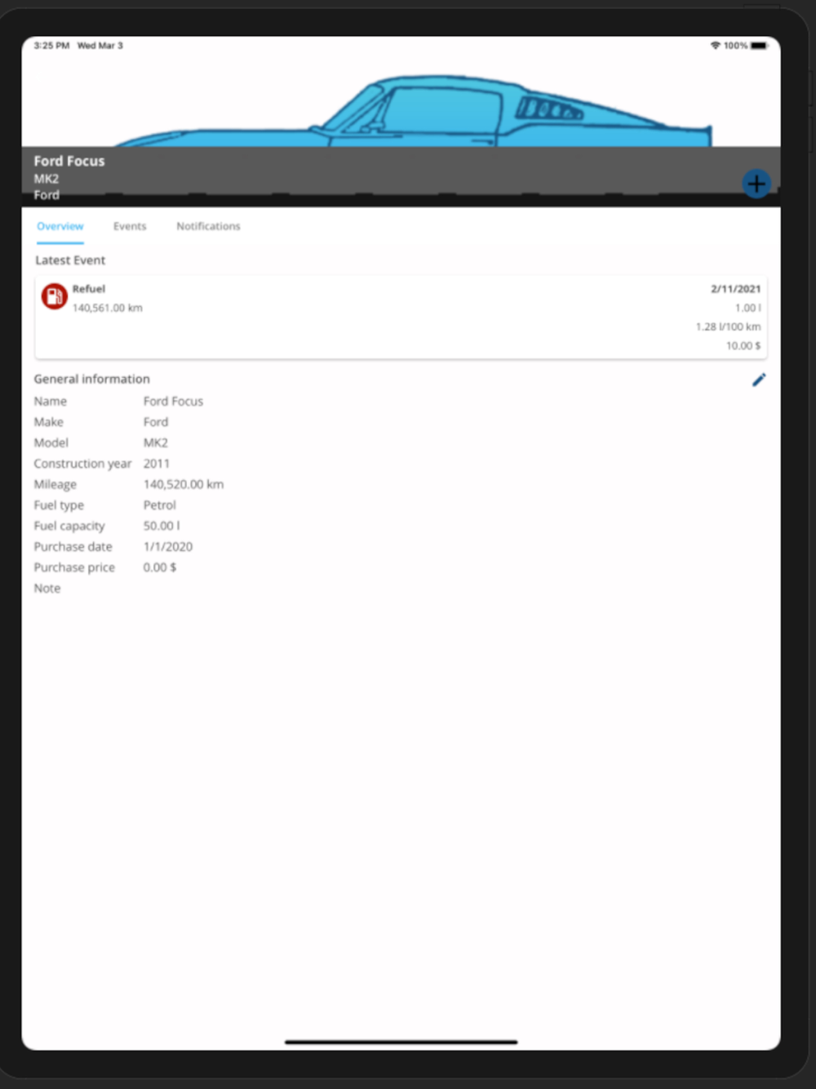The width and height of the screenshot is (816, 1089).
Task: Click the Make value Ford
Action: [x=155, y=422]
